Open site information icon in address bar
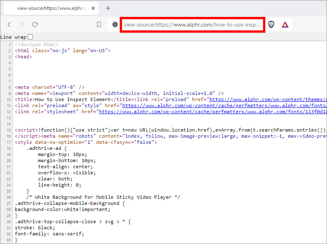 [115, 24]
